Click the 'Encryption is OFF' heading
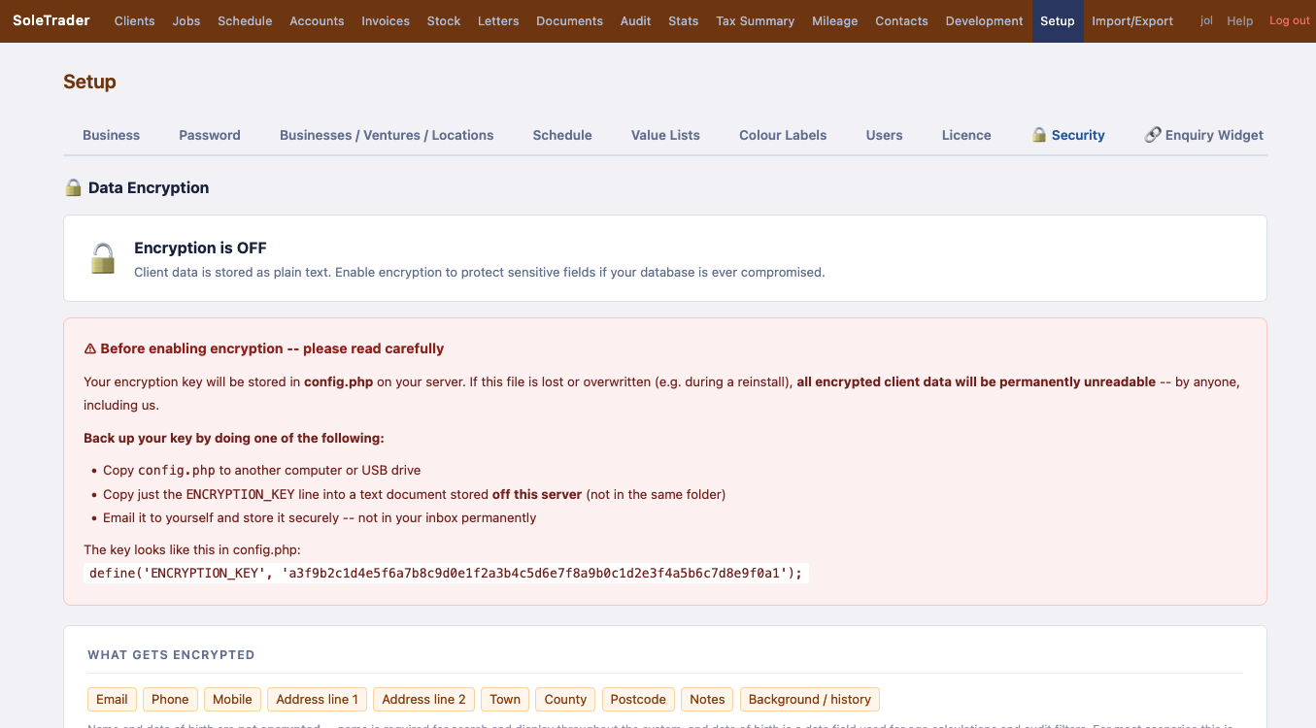 (200, 248)
